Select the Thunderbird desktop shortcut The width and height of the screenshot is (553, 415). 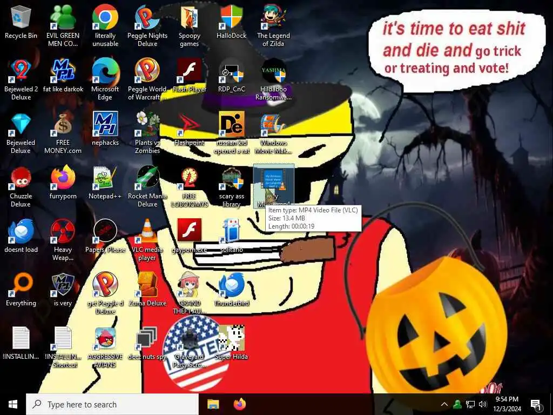232,285
